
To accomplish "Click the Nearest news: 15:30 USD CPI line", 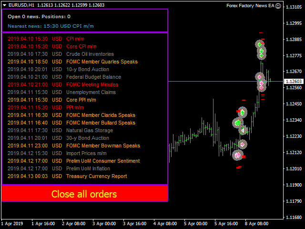I will pyautogui.click(x=51, y=26).
